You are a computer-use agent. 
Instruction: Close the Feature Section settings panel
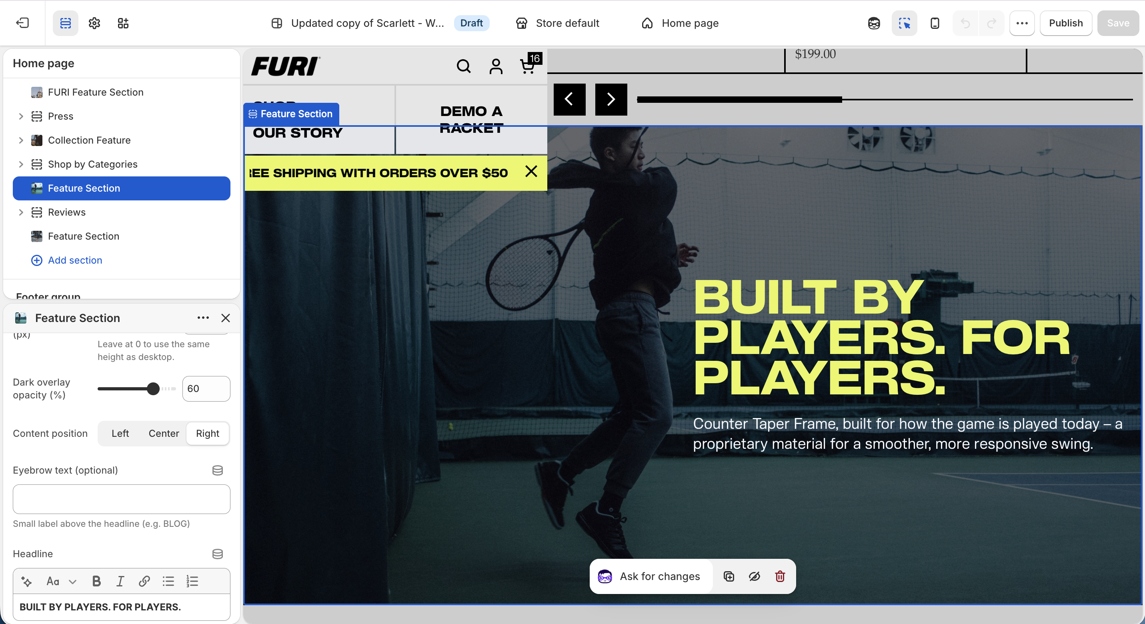click(x=225, y=318)
